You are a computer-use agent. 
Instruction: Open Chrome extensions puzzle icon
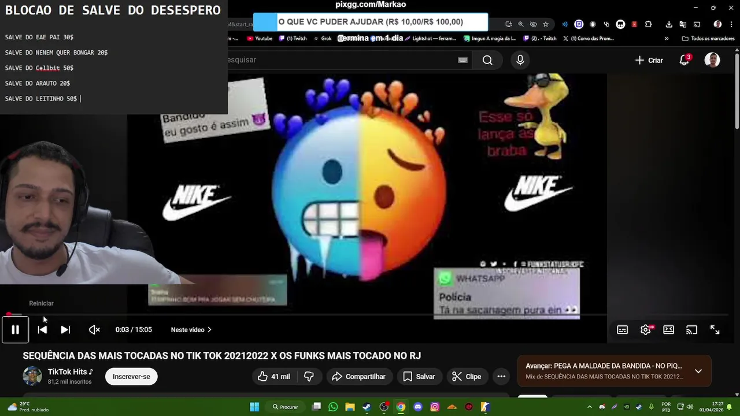pos(648,24)
